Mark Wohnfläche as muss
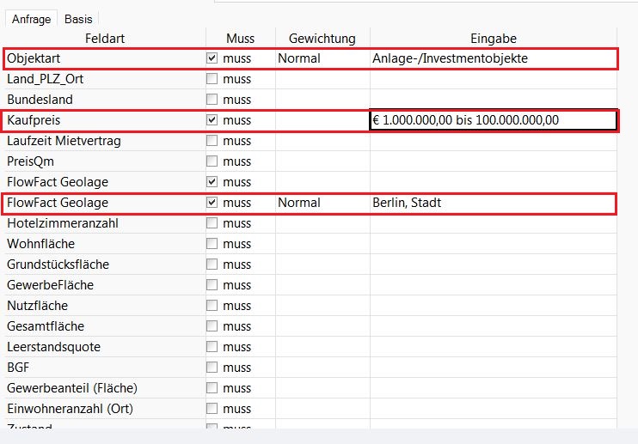 pyautogui.click(x=212, y=244)
